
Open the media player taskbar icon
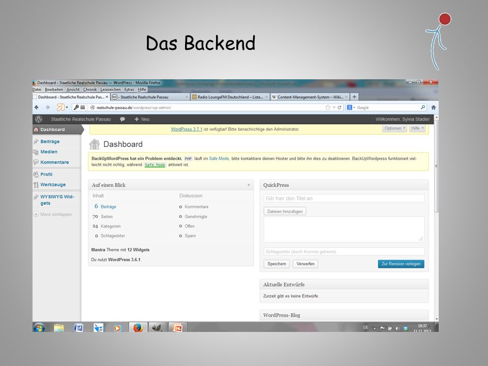(x=117, y=328)
